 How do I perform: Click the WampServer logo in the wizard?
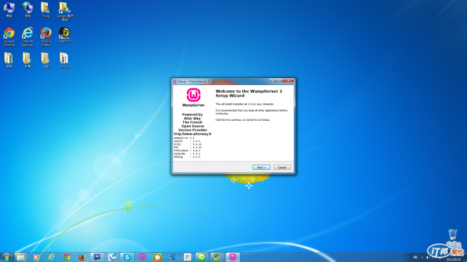[193, 95]
